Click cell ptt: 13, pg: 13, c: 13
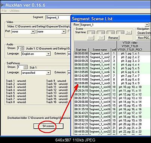Viewport: 151px width, 143px height. 130,98
